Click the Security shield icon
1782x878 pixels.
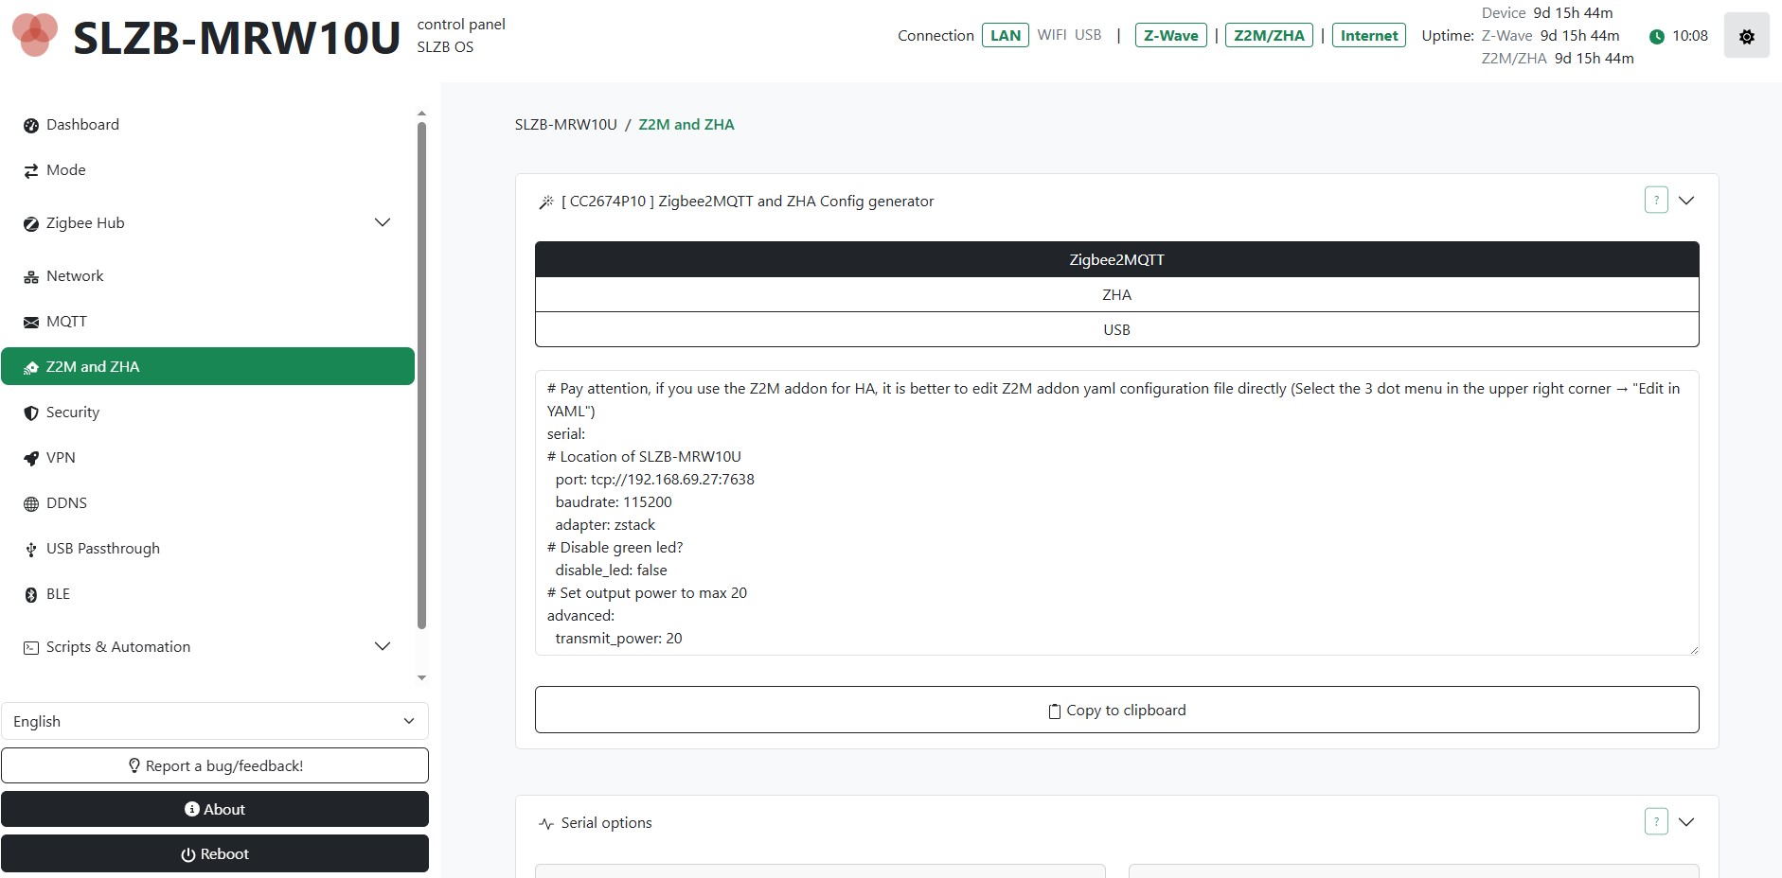(x=31, y=413)
